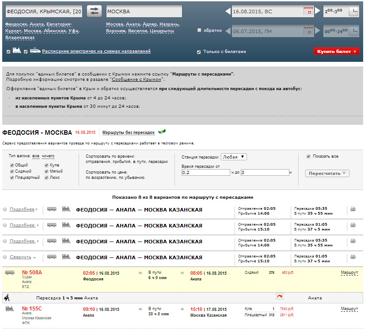Open the departure time range picker
The width and height of the screenshot is (368, 329).
(353, 12)
